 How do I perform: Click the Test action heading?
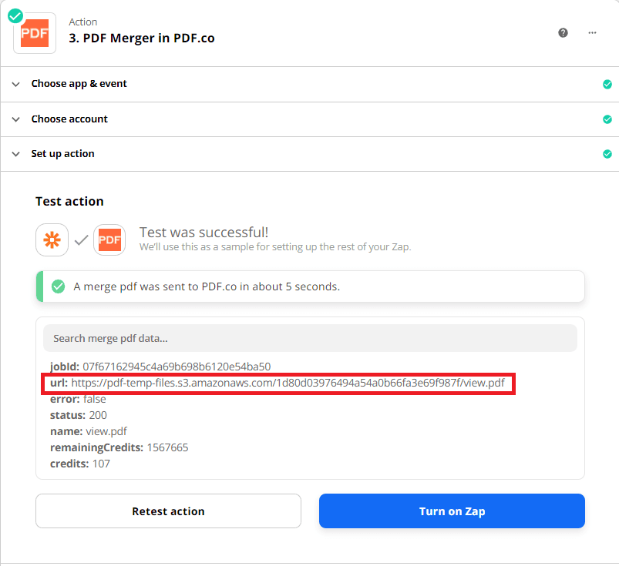(69, 201)
